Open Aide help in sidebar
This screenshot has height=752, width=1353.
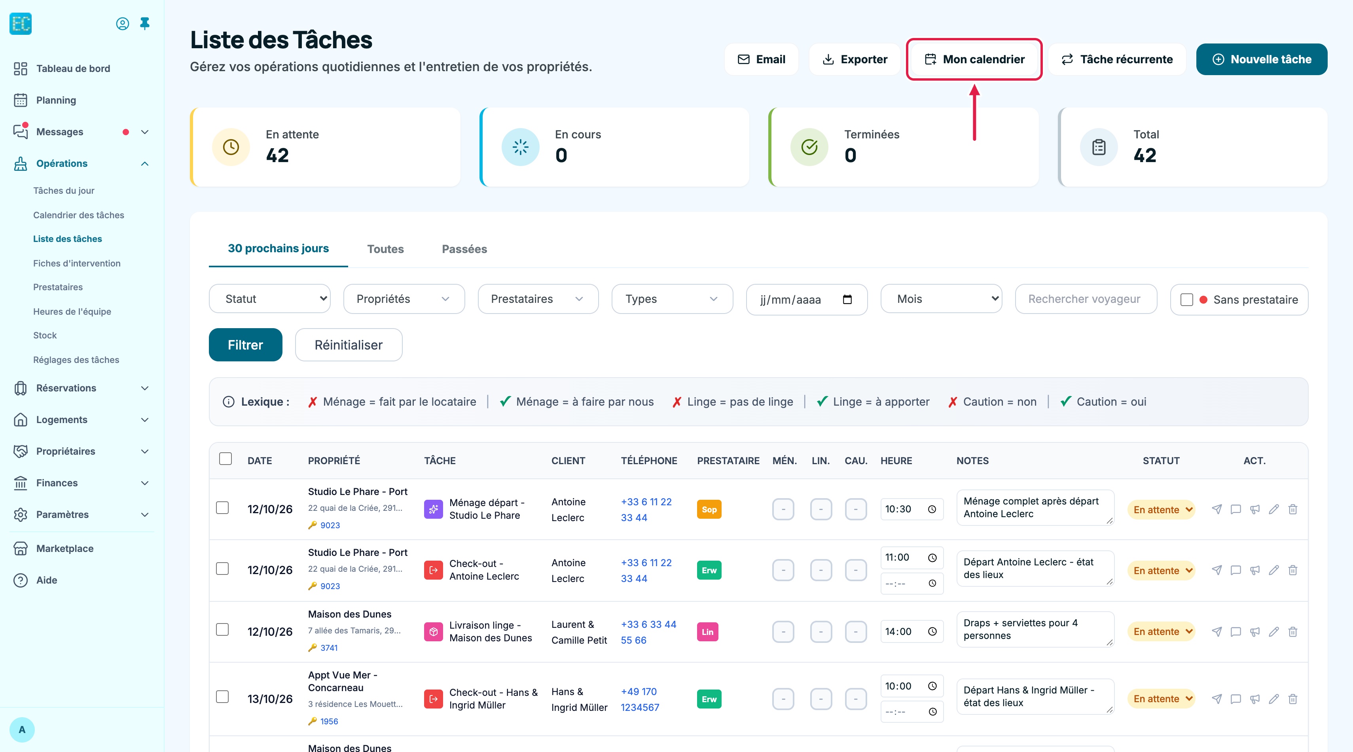coord(47,580)
